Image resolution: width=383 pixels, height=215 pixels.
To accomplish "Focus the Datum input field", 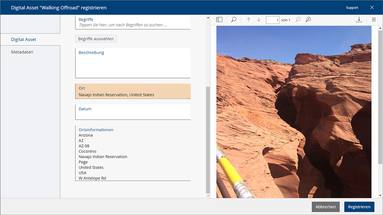I will pyautogui.click(x=133, y=112).
